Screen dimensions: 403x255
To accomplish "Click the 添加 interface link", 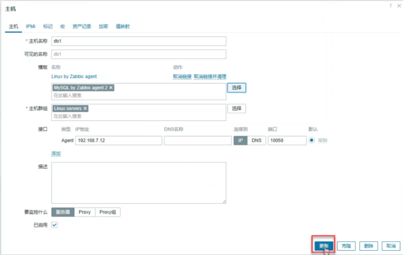I will coord(56,154).
